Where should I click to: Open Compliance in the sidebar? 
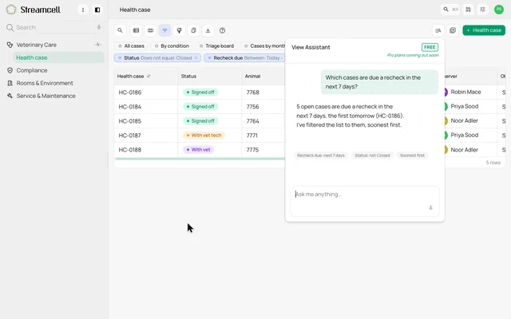32,70
